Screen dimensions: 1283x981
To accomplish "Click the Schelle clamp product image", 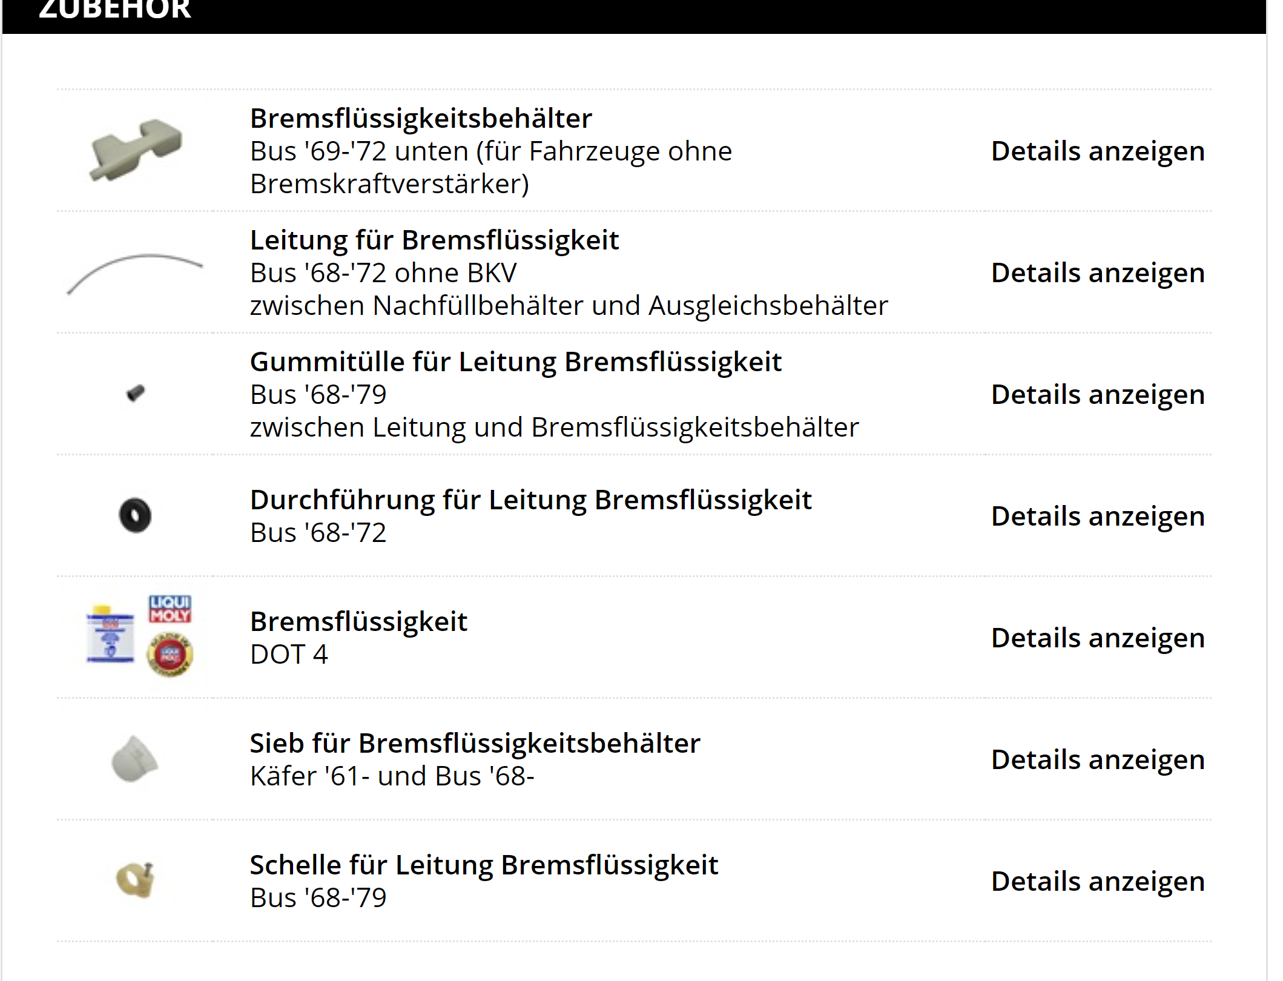I will [x=136, y=880].
